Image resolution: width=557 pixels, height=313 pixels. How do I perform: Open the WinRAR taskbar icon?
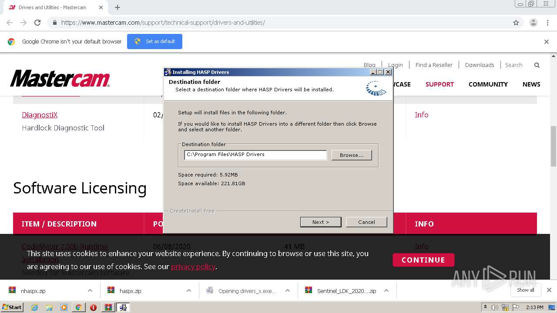[108, 307]
